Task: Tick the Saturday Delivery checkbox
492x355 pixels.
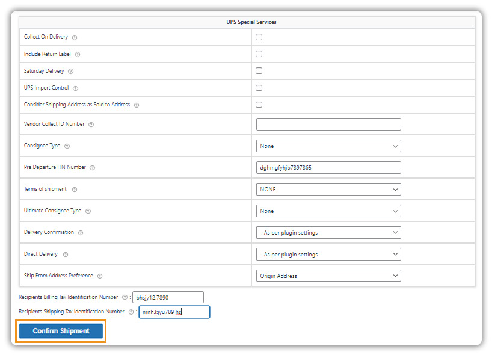Action: 259,71
